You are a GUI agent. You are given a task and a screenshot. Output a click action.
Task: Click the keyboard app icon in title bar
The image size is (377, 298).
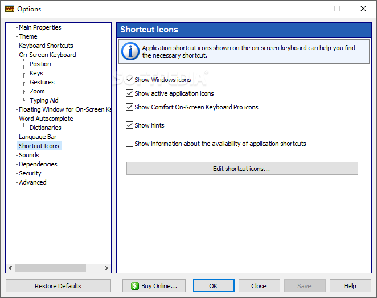pos(10,9)
